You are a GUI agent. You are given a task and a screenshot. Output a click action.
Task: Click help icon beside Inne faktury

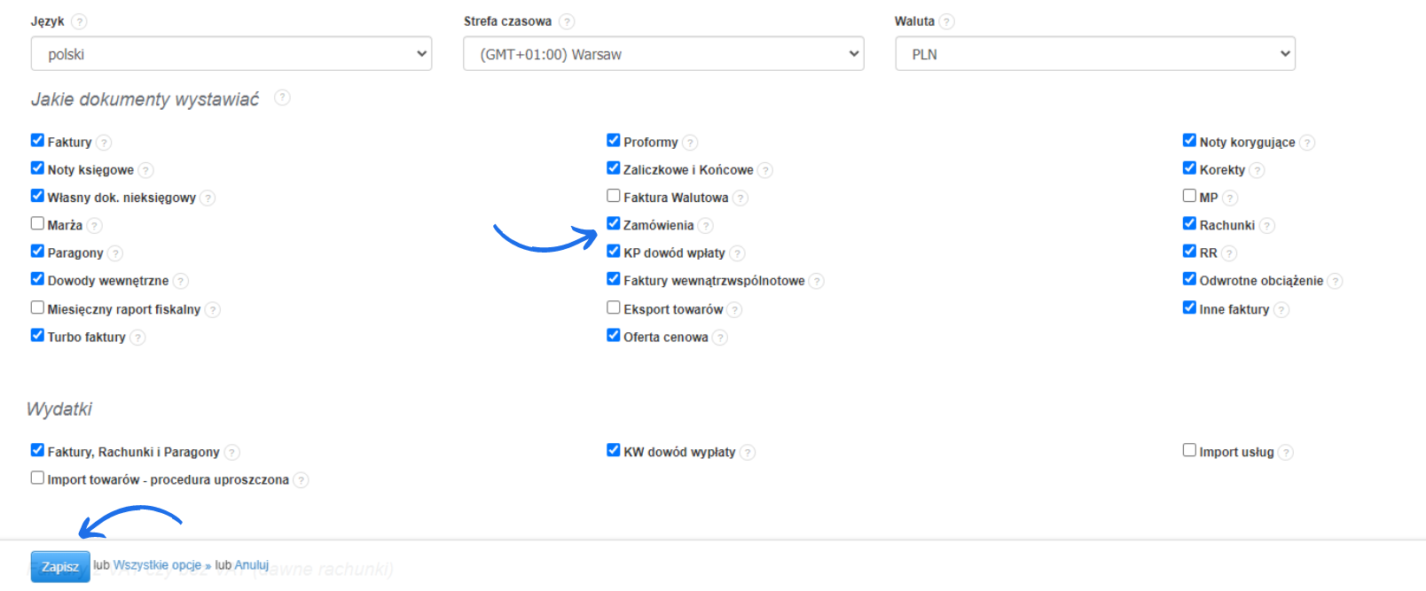click(1281, 309)
